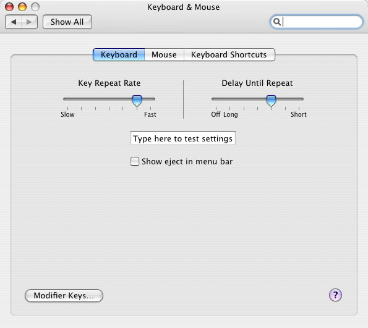Click the yellow minimize window button
The height and width of the screenshot is (328, 368).
pyautogui.click(x=22, y=7)
